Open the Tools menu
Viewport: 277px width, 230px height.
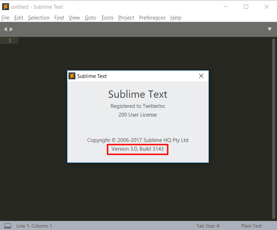coord(107,18)
